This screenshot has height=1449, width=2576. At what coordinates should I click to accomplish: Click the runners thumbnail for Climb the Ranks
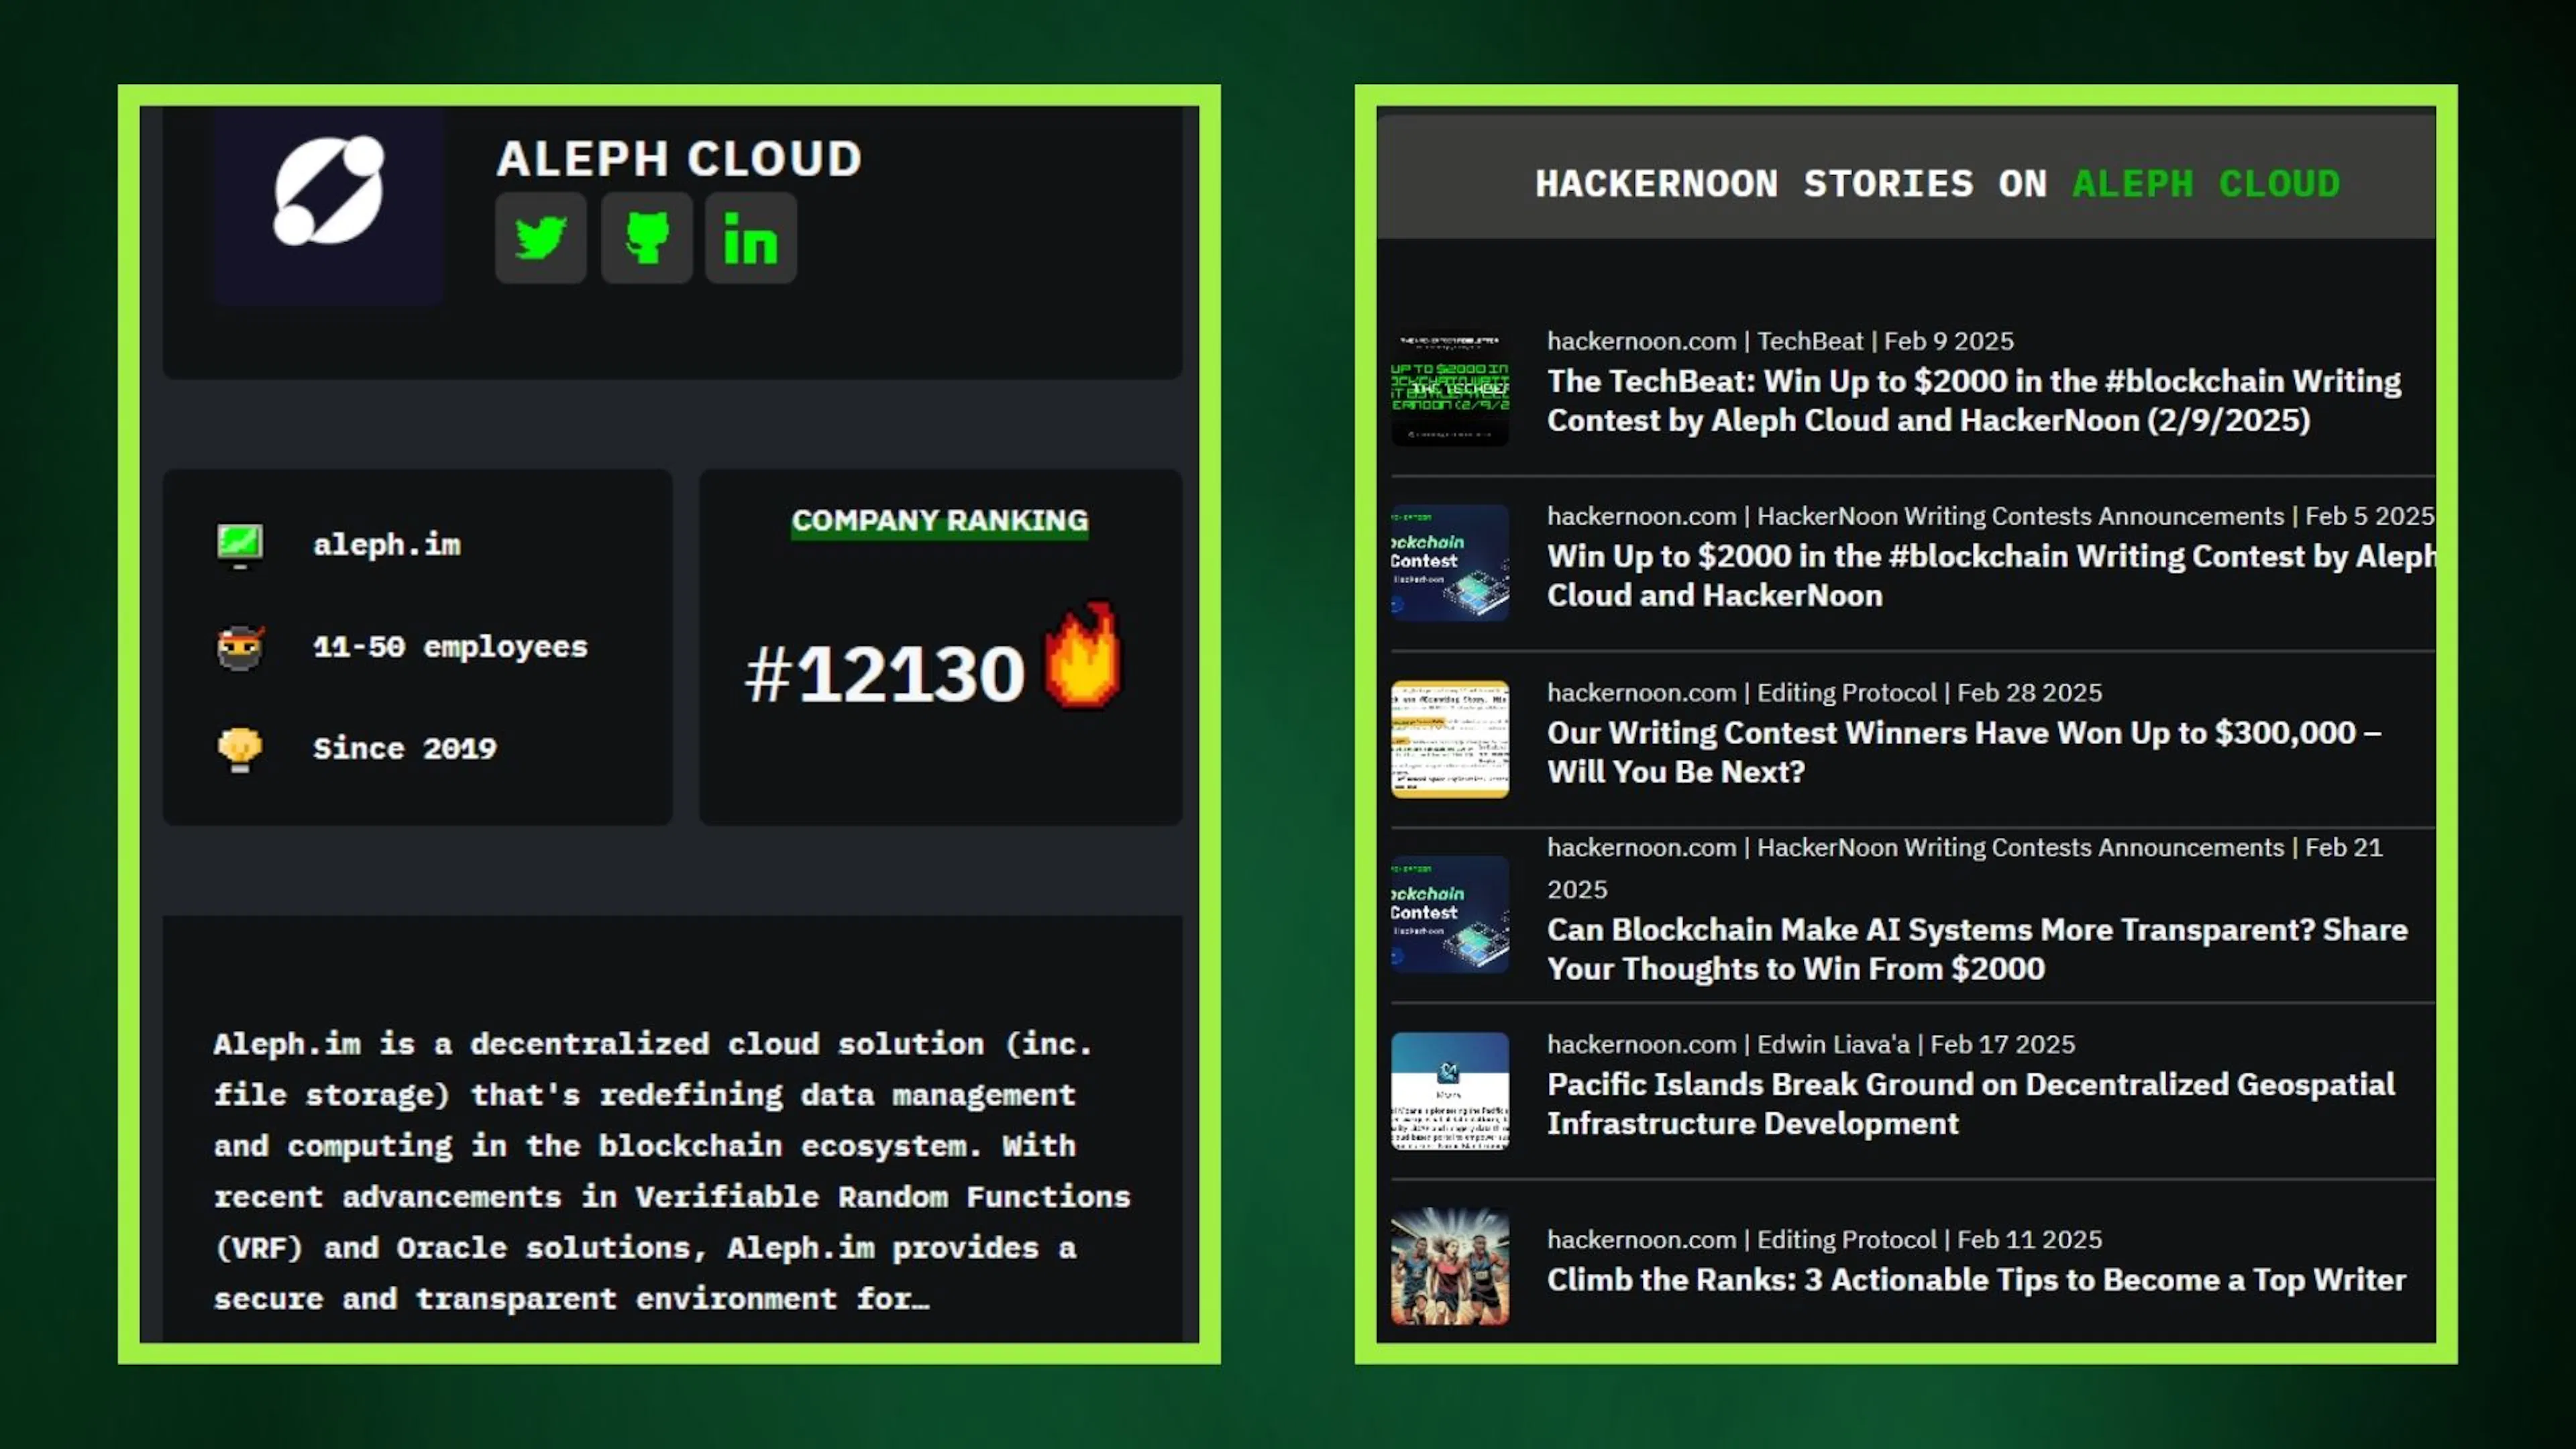coord(1450,1267)
